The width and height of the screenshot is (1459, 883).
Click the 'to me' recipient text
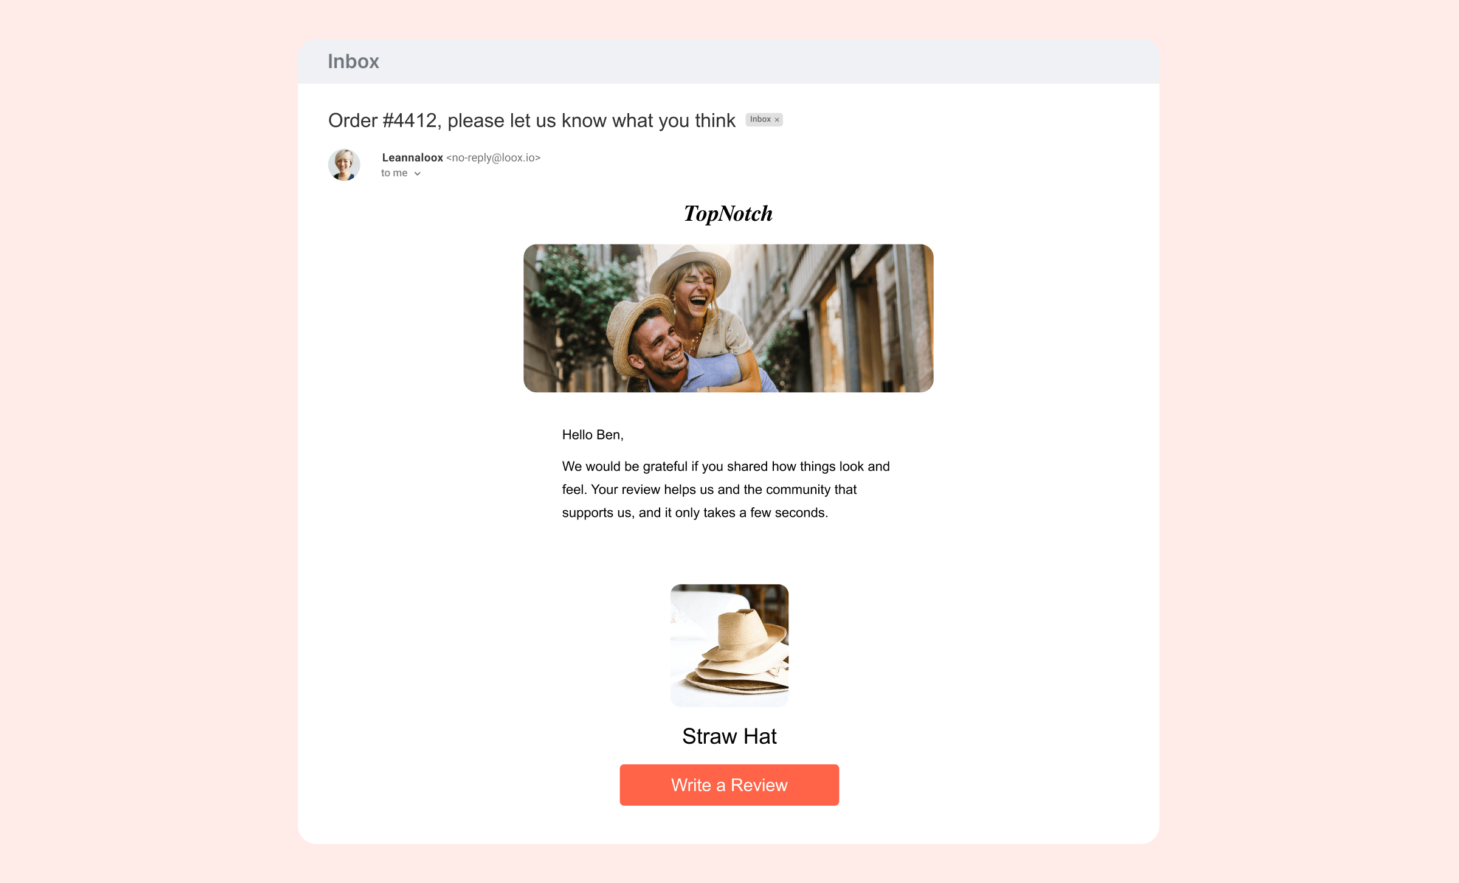[x=394, y=173]
